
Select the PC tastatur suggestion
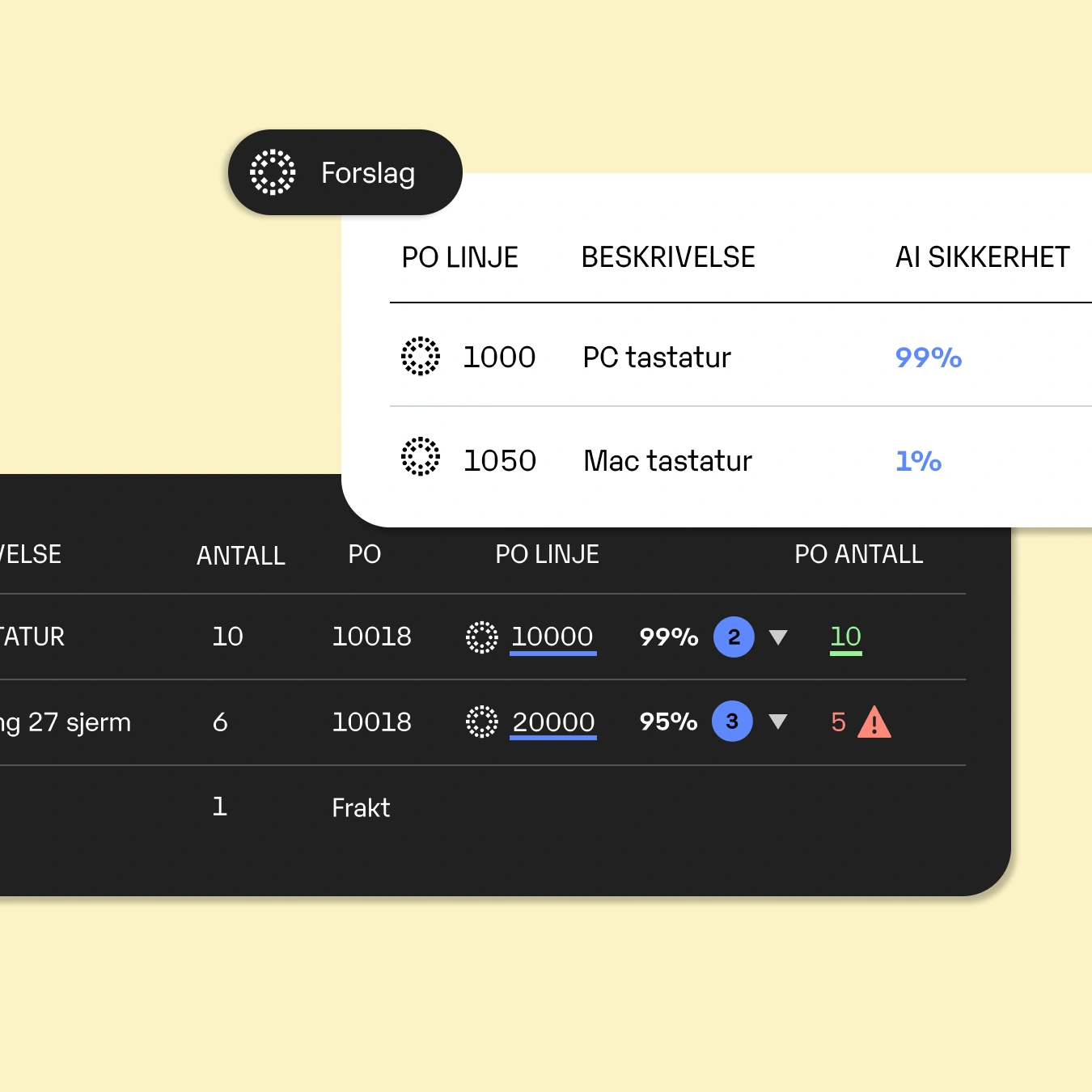(x=657, y=358)
